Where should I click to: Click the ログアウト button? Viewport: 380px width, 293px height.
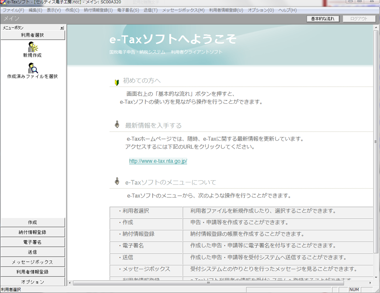(359, 19)
